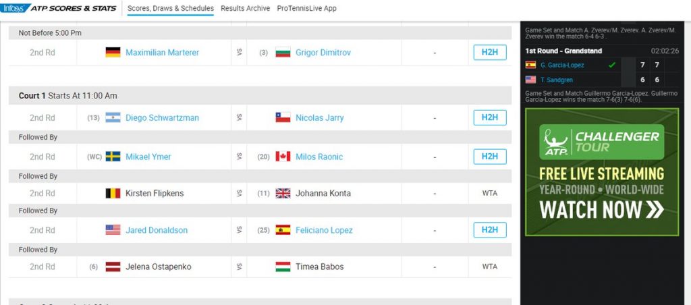691x305 pixels.
Task: Click the Swedish flag beside Mikael Ymer
Action: point(113,157)
